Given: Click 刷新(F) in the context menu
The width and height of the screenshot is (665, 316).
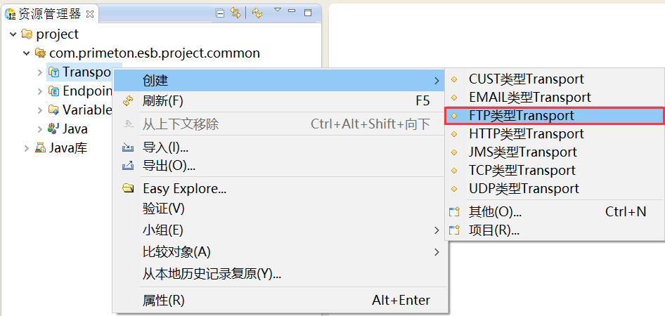Looking at the screenshot, I should click(x=162, y=101).
